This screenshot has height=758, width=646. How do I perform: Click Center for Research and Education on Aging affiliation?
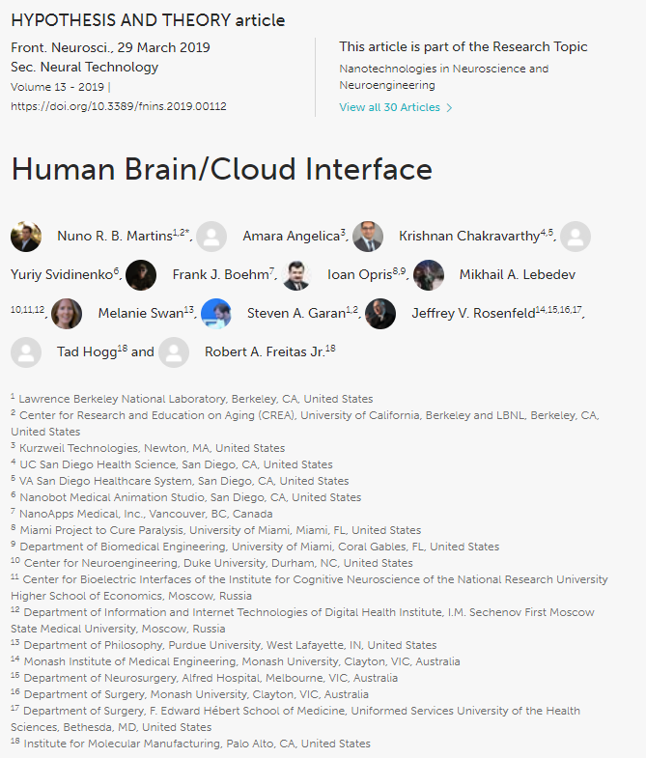pos(305,424)
